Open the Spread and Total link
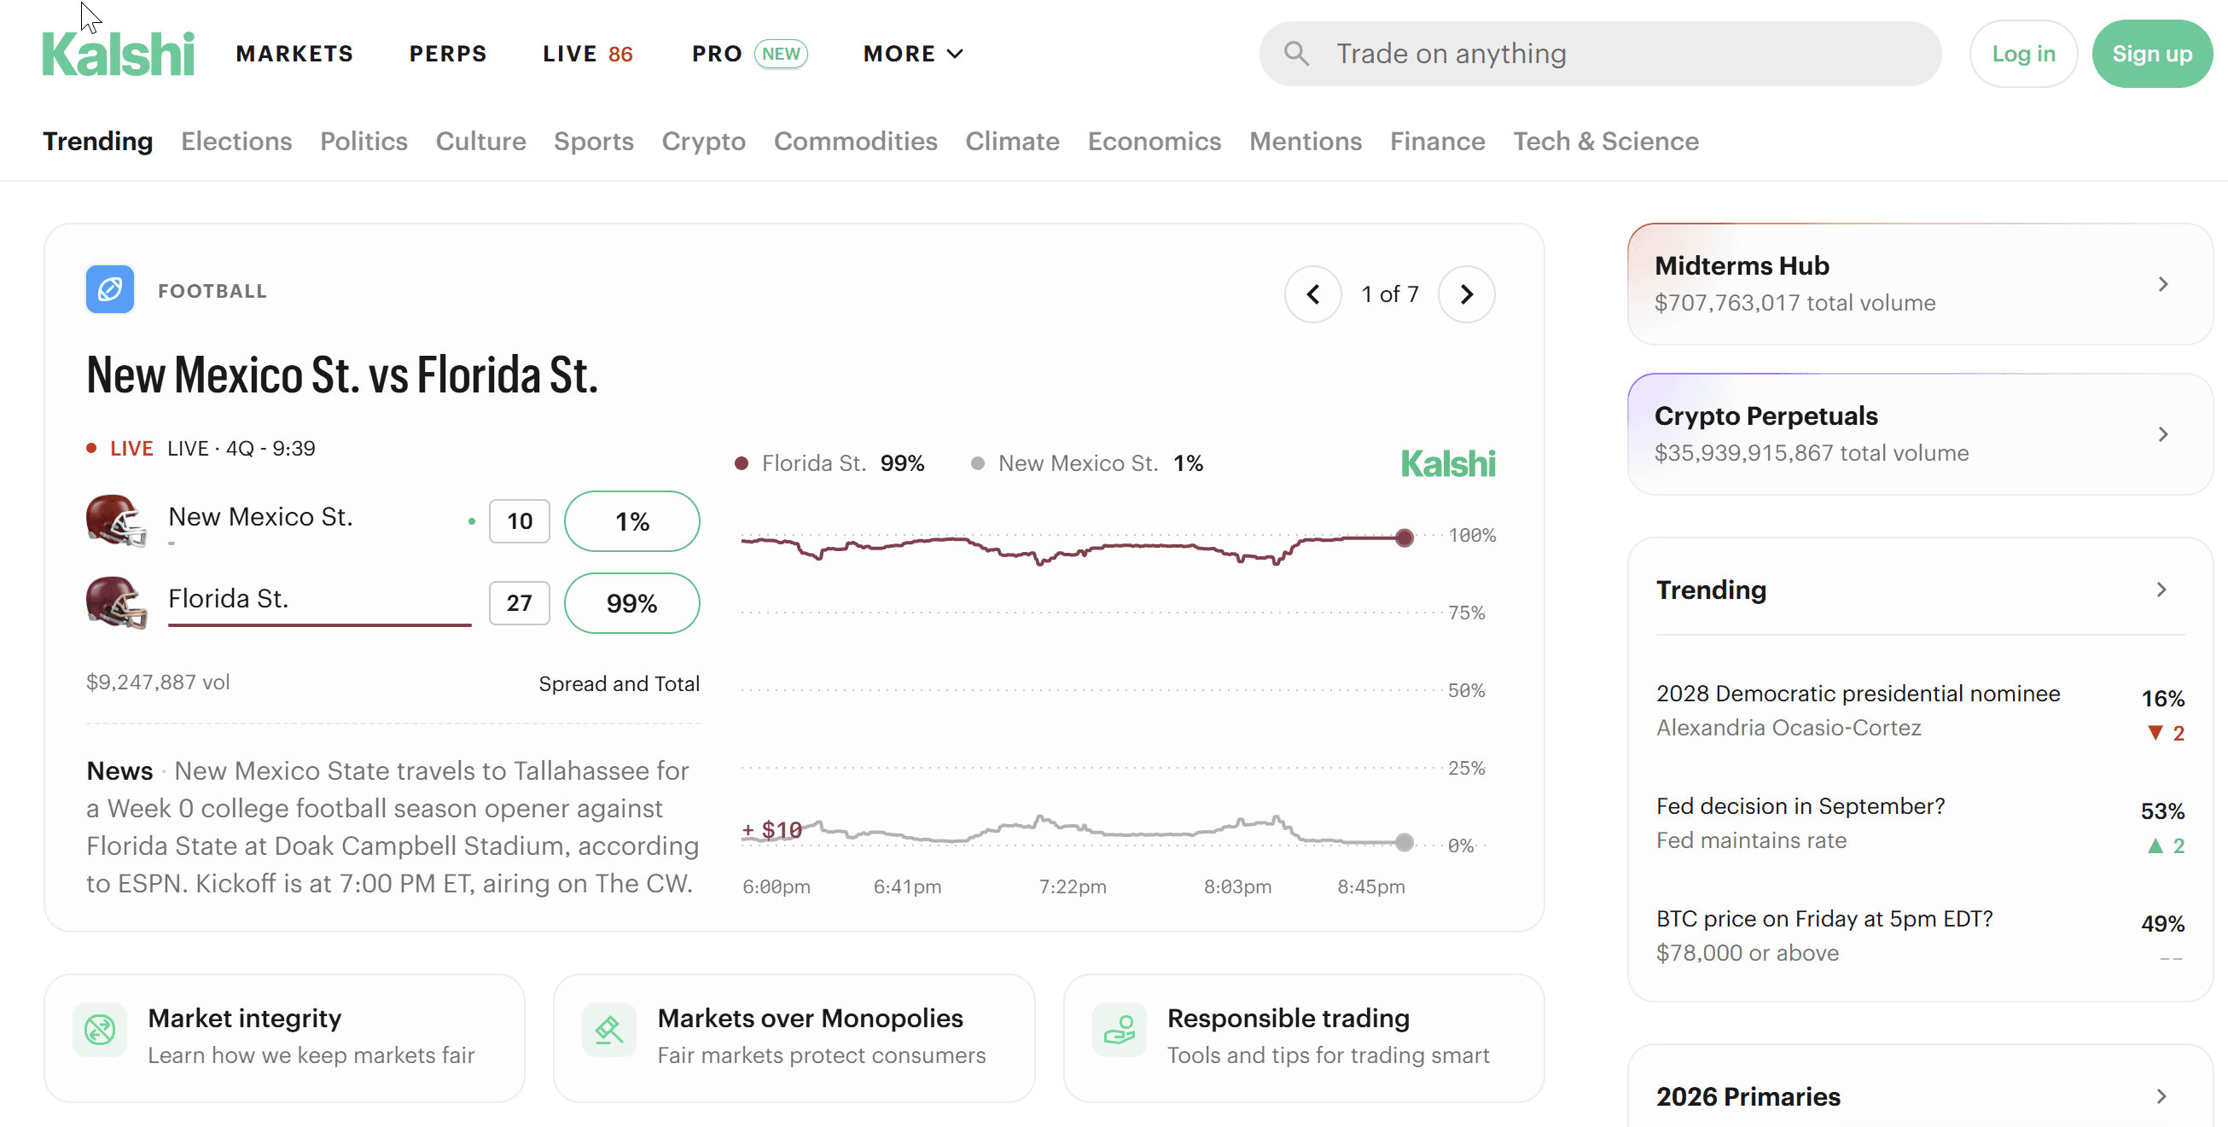 (x=619, y=683)
